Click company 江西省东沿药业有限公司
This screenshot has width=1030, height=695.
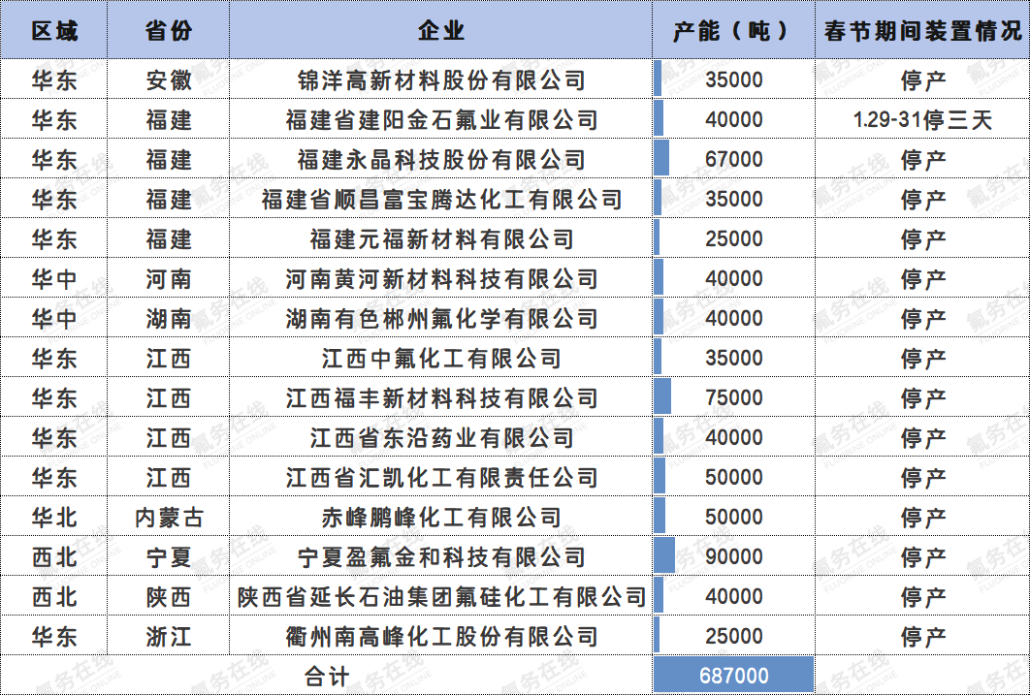coord(440,438)
